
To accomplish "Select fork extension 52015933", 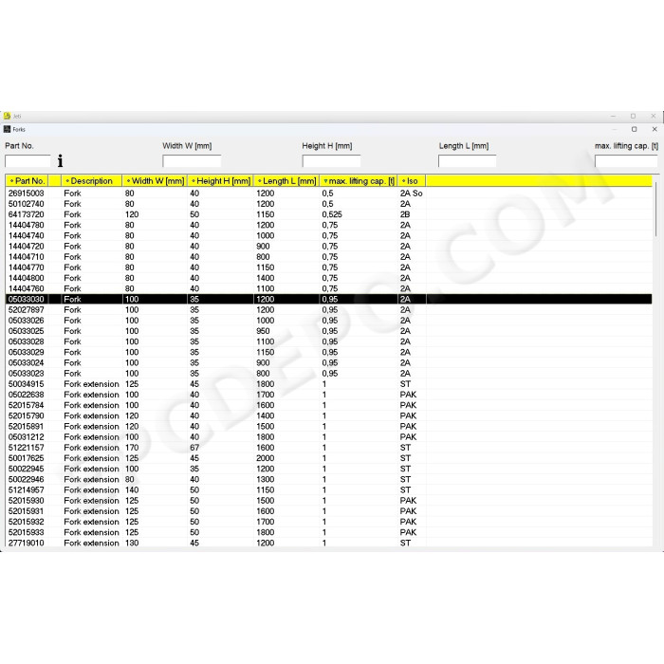I will tap(27, 532).
